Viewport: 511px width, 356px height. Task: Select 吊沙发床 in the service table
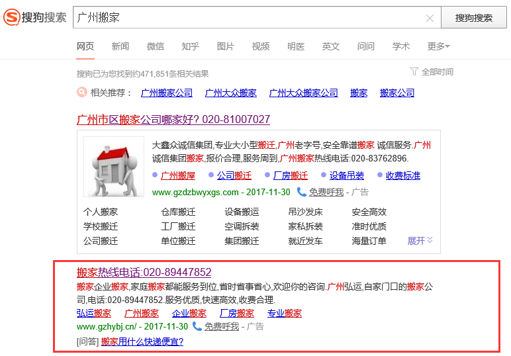(305, 212)
